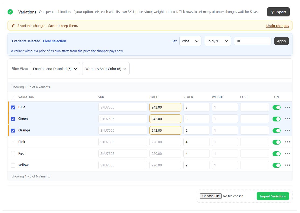Click the Blue variant price field
The image size is (300, 213).
pos(165,107)
